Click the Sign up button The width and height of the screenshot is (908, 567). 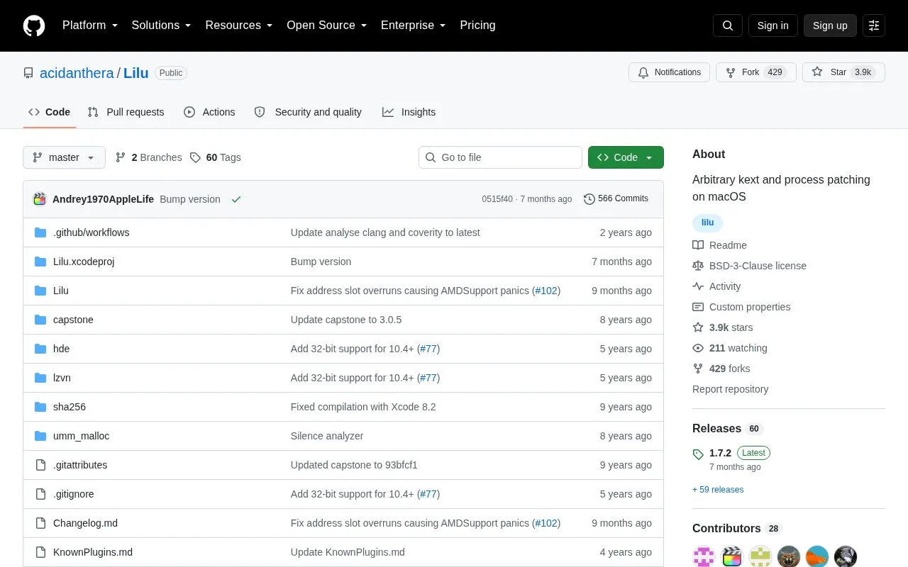830,26
